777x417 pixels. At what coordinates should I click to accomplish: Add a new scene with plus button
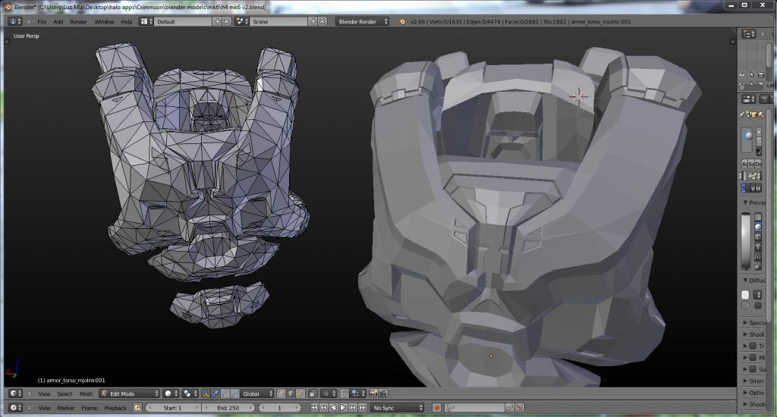click(313, 21)
